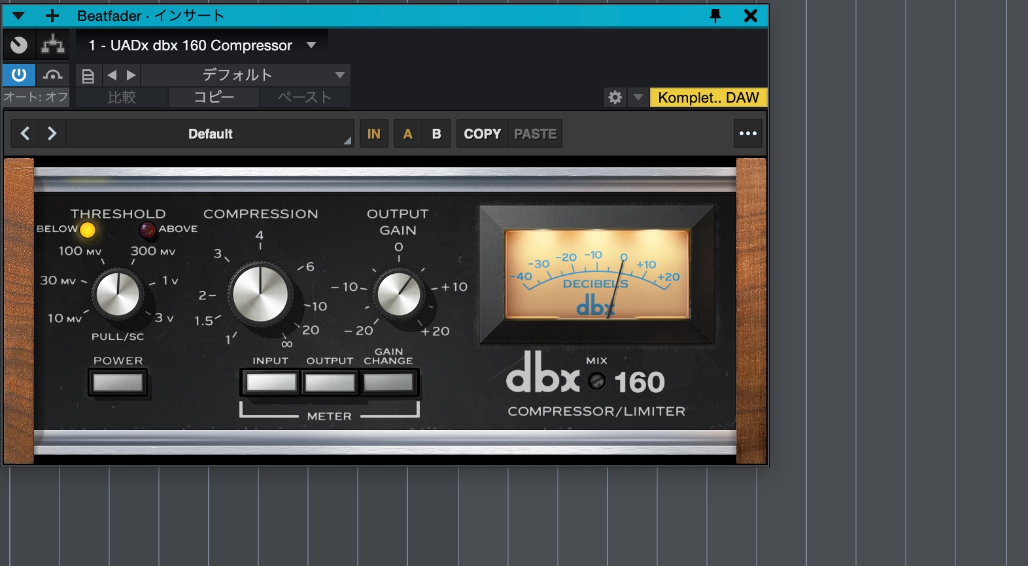Set the meter to OUTPUT
The height and width of the screenshot is (566, 1028).
pos(330,382)
